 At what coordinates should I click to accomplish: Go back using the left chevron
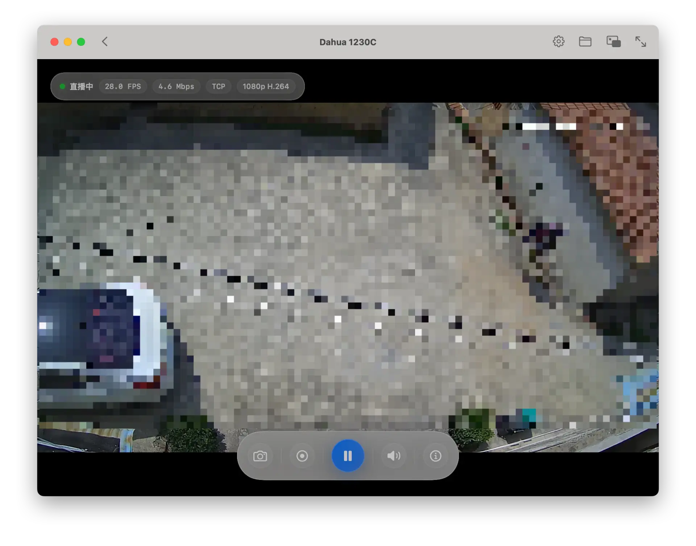105,42
